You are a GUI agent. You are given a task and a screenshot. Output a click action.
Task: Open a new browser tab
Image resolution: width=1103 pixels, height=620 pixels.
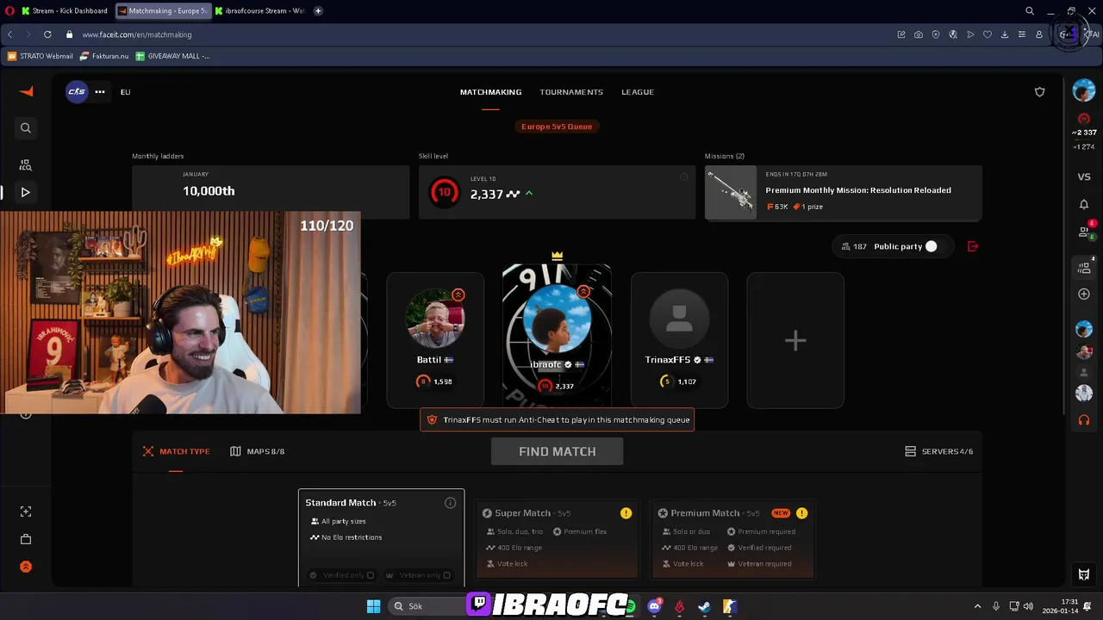click(318, 11)
